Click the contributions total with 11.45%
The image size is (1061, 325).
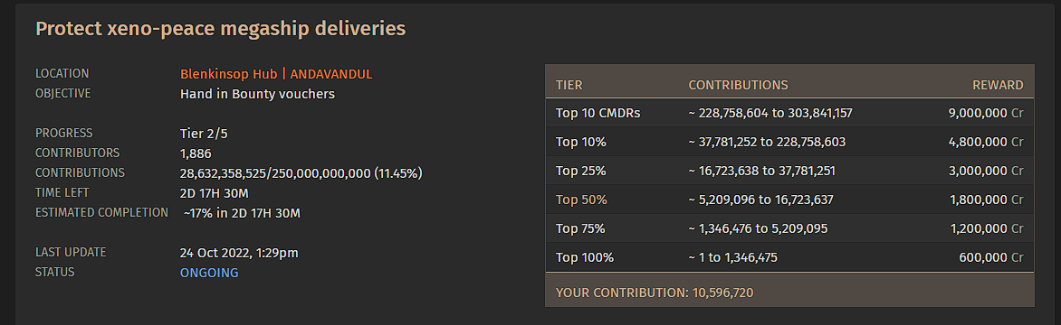pos(301,174)
